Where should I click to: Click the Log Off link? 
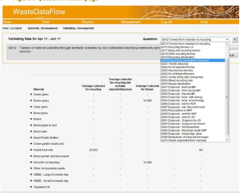click(167, 22)
